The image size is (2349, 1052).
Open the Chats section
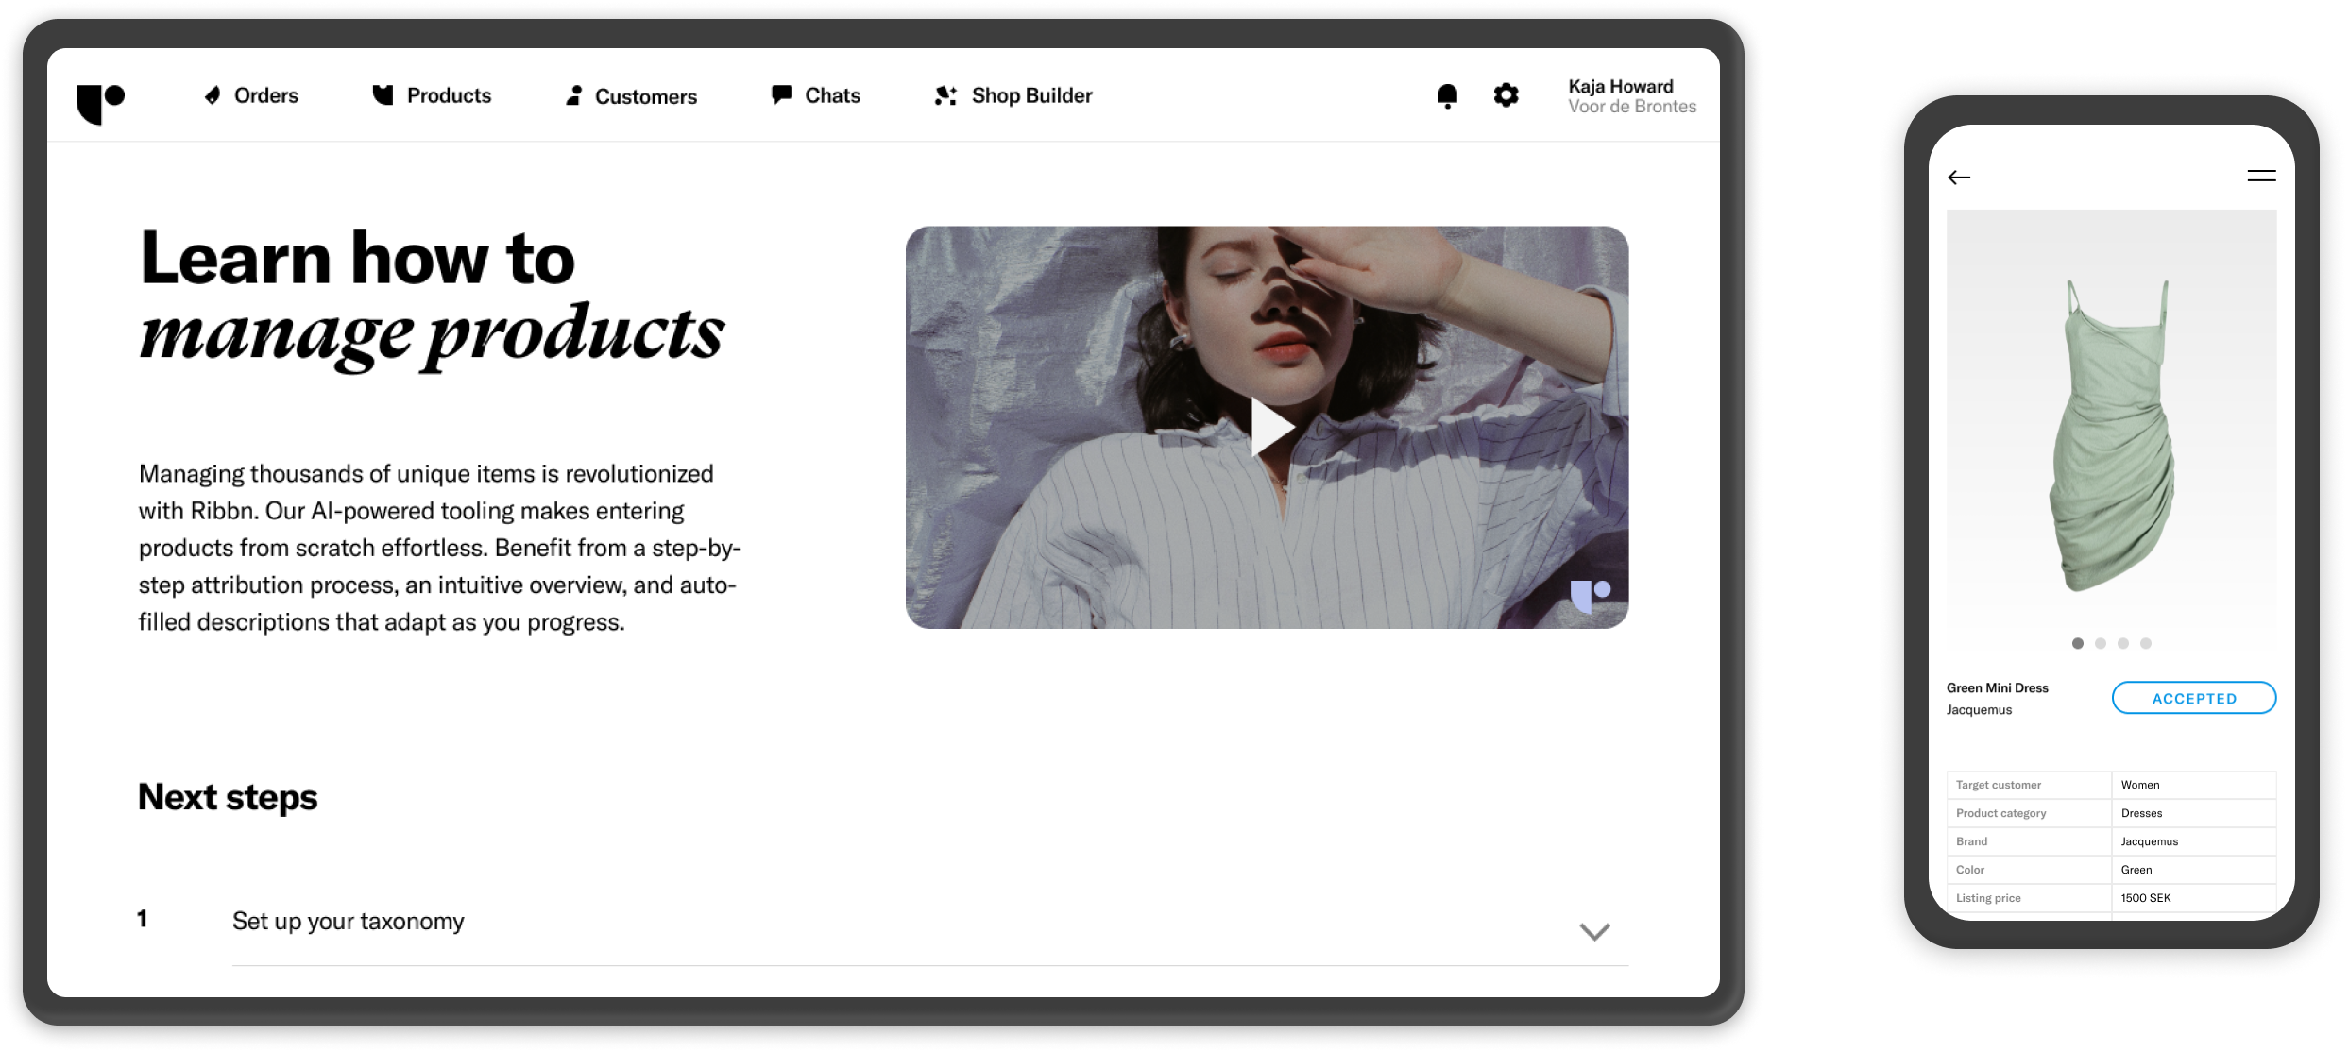pos(816,95)
